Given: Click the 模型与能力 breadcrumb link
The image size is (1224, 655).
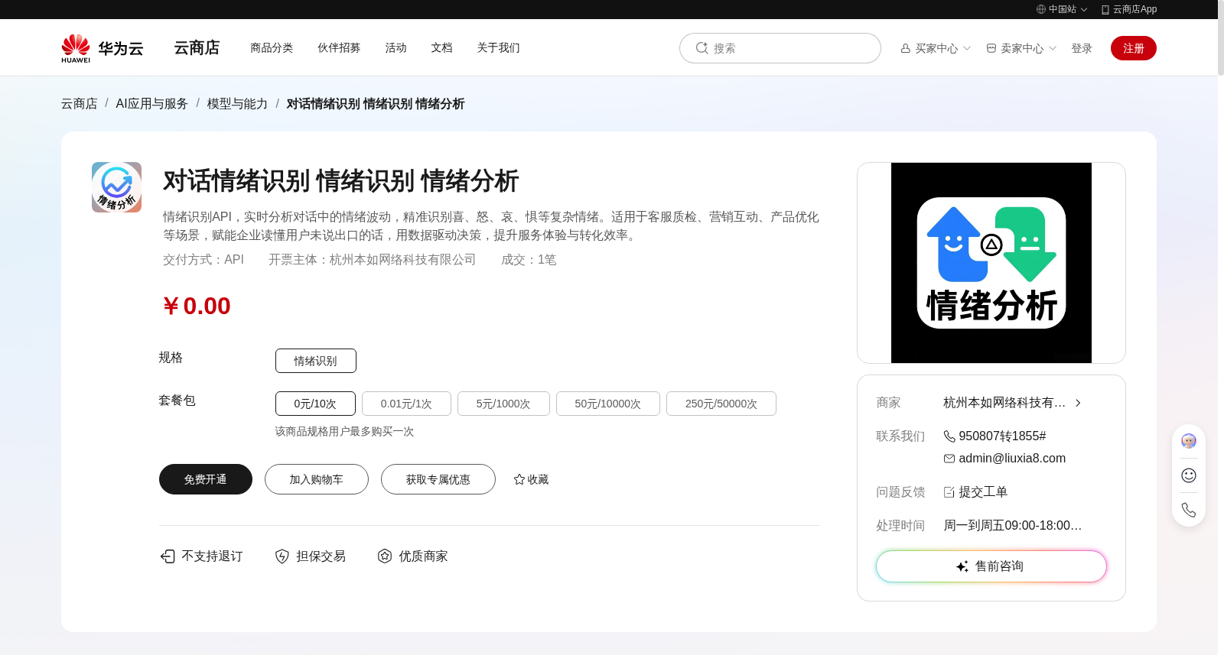Looking at the screenshot, I should [x=237, y=104].
